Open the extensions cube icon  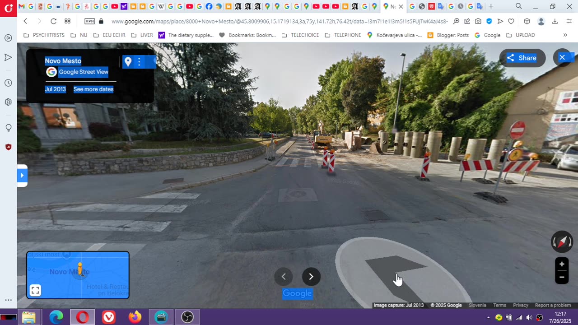(527, 21)
